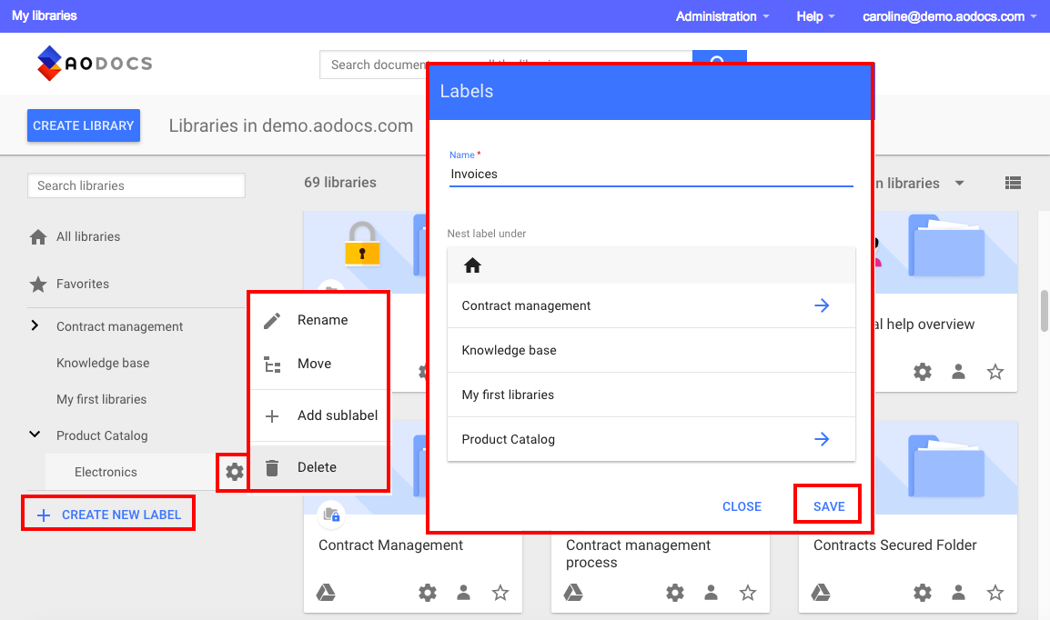Open Contract management process library title

tap(638, 554)
